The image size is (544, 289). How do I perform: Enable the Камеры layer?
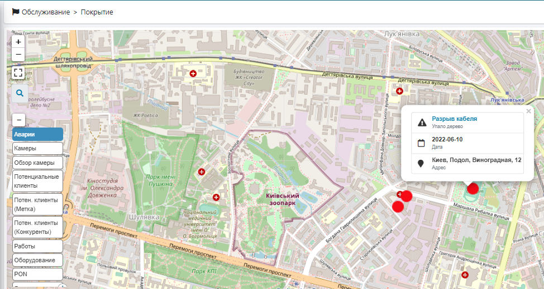37,149
